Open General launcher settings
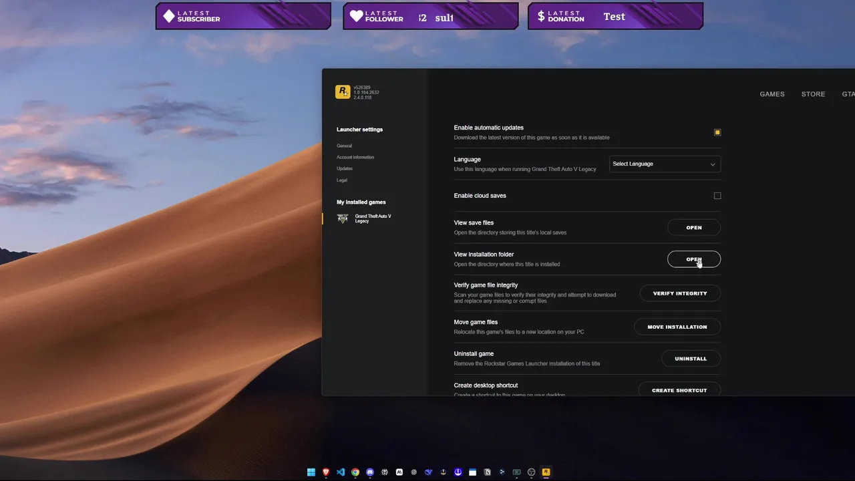Viewport: 855px width, 481px height. (x=344, y=146)
